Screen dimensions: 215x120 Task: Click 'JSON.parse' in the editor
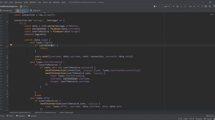coord(48,26)
